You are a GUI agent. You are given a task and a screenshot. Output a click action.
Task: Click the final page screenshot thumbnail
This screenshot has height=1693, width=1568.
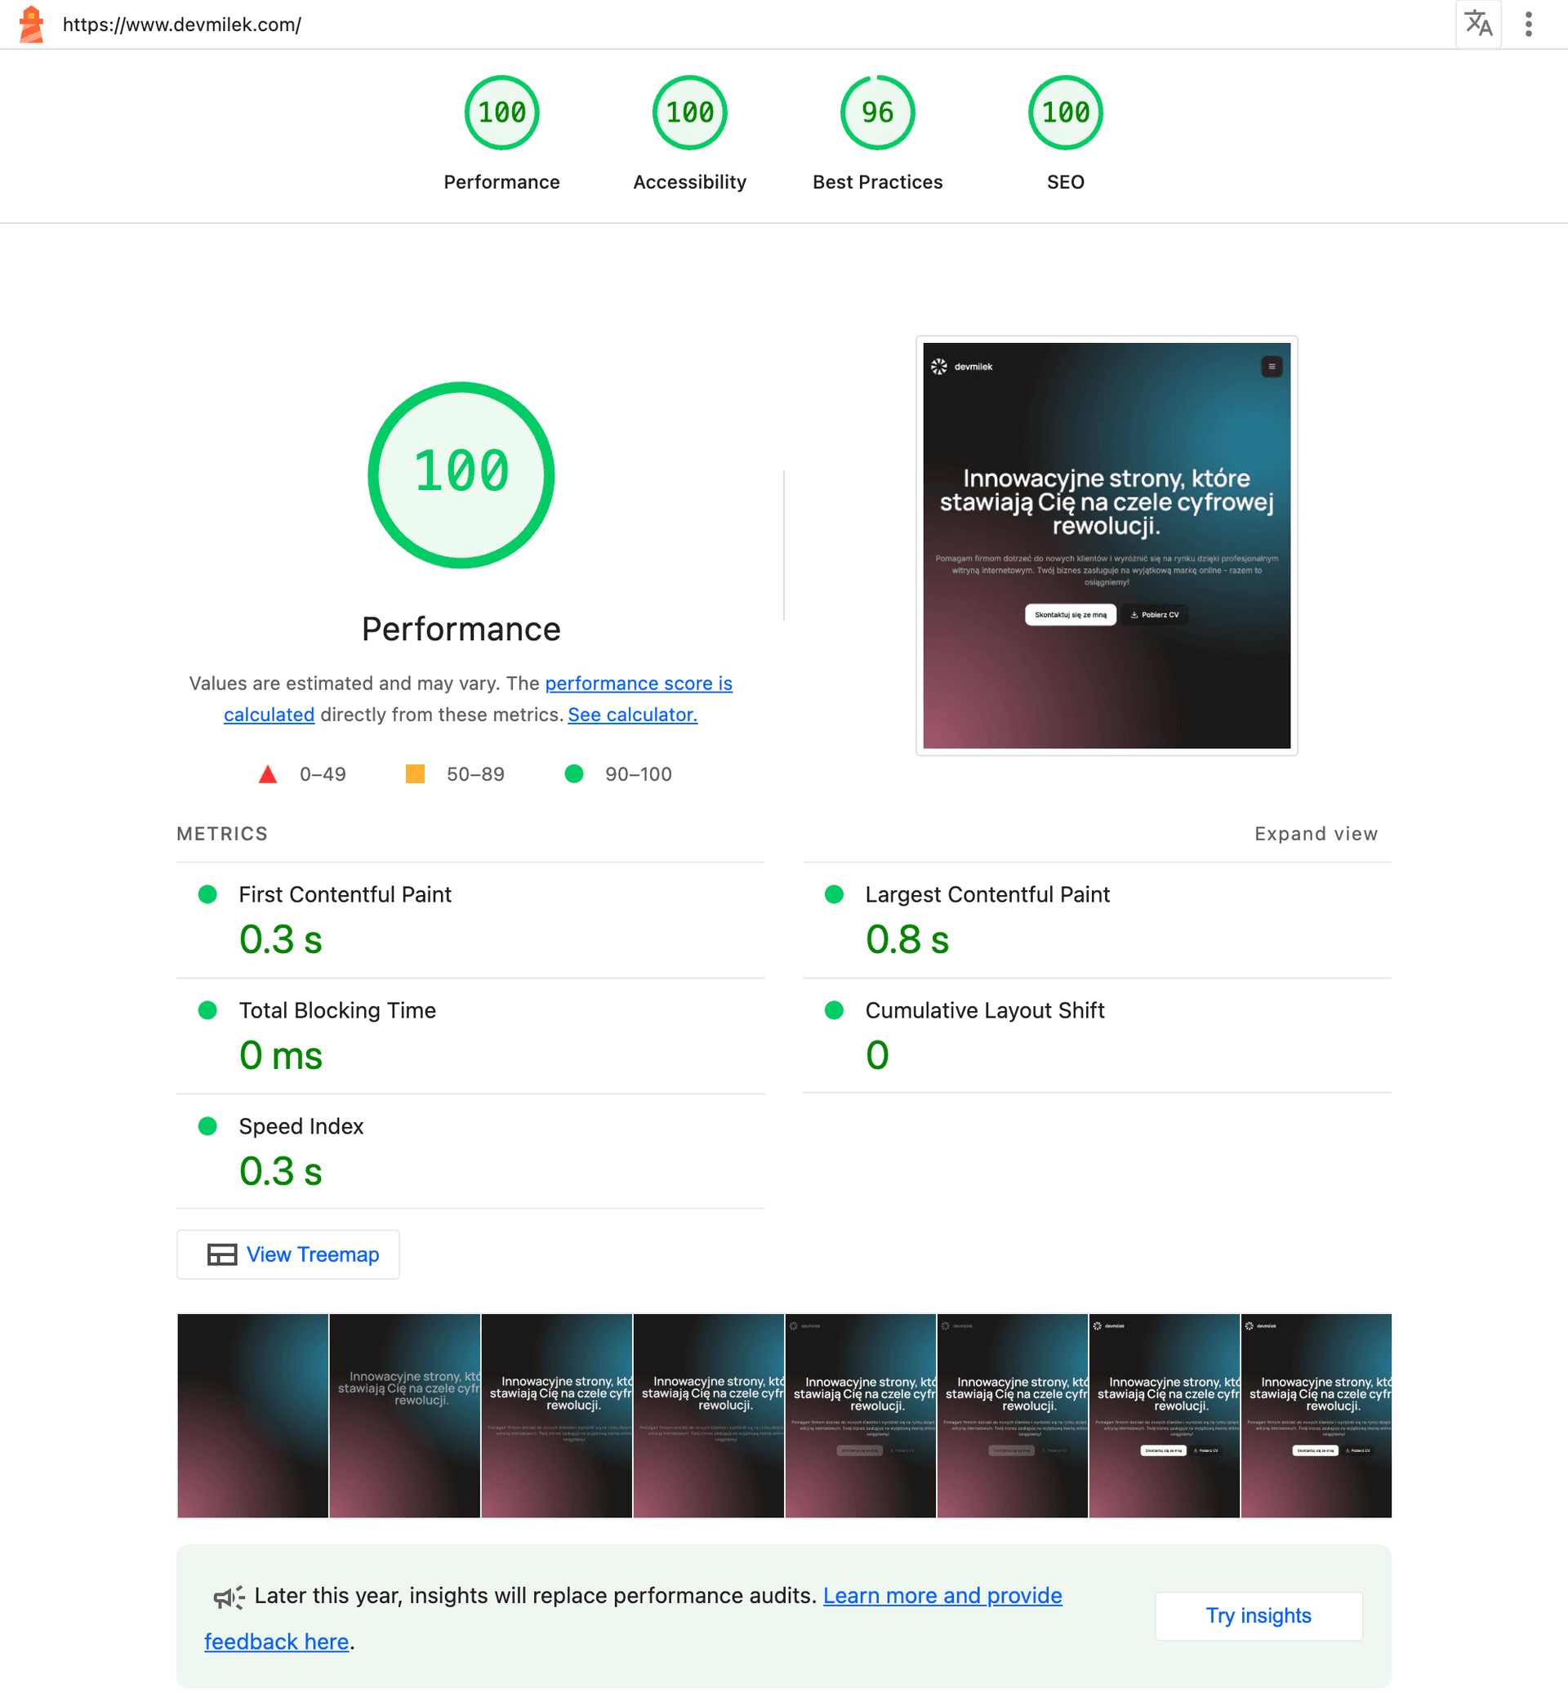click(1106, 546)
